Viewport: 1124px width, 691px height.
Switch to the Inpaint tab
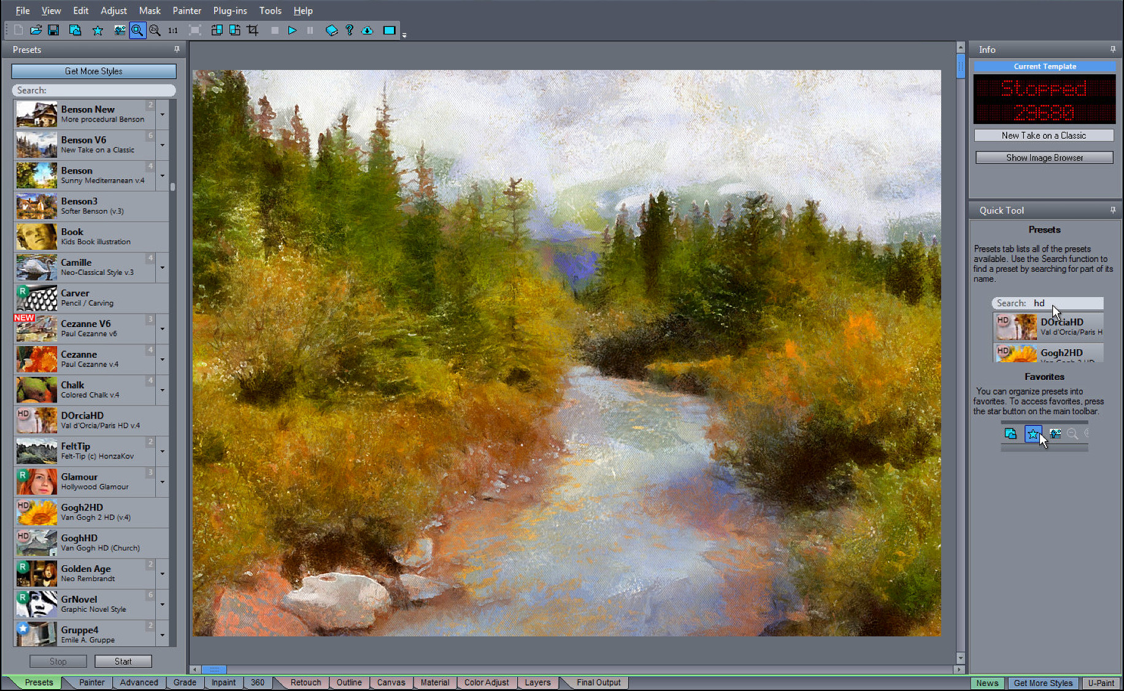click(224, 682)
